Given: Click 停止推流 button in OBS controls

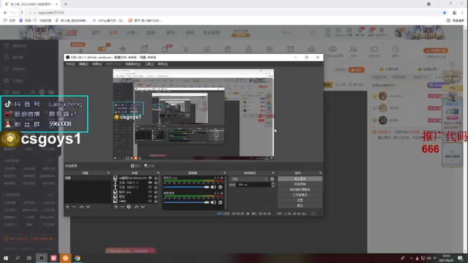Looking at the screenshot, I should [x=300, y=179].
